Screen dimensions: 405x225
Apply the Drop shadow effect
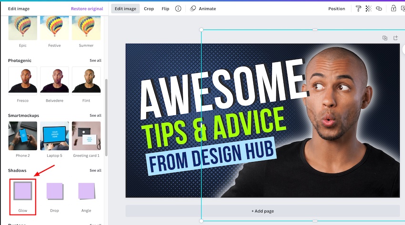coord(55,191)
